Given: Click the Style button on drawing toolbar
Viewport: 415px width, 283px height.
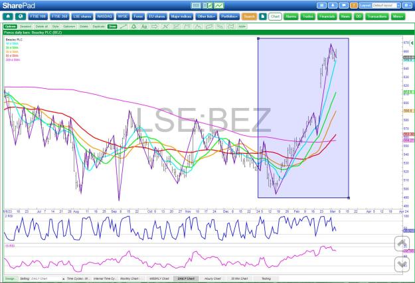Looking at the screenshot, I should point(56,27).
